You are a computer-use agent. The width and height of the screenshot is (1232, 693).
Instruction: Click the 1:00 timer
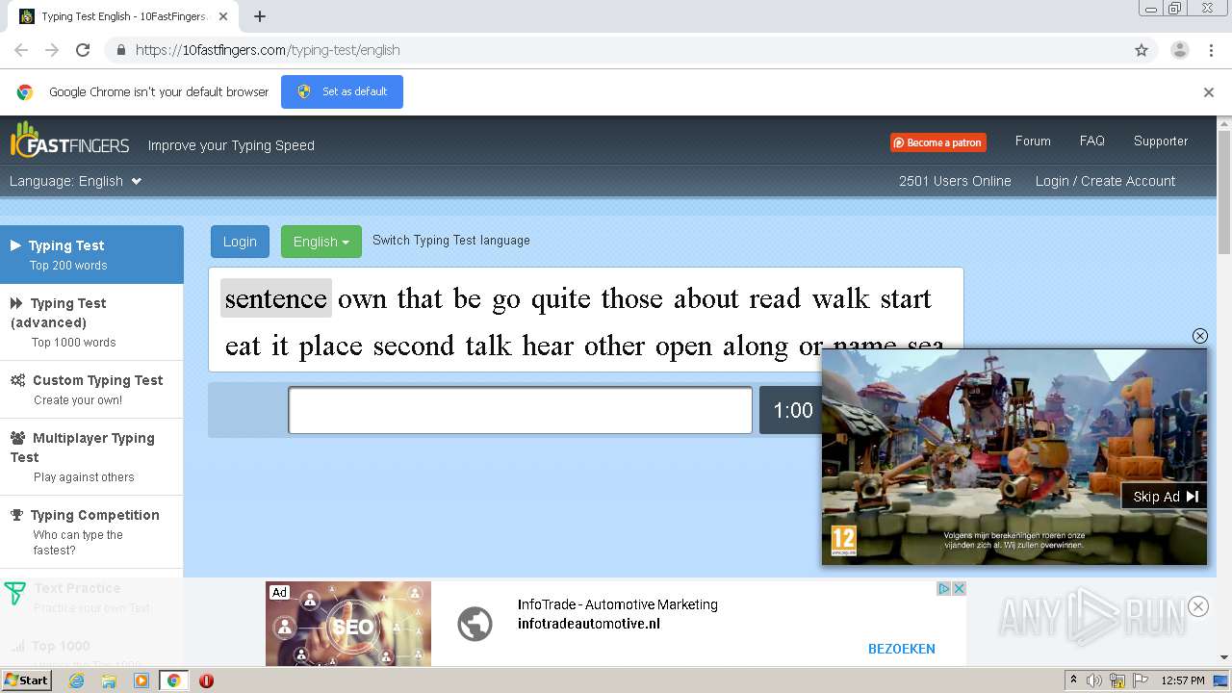pyautogui.click(x=793, y=410)
